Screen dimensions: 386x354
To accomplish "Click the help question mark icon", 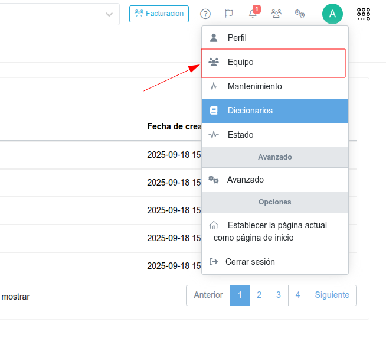I will pyautogui.click(x=205, y=14).
